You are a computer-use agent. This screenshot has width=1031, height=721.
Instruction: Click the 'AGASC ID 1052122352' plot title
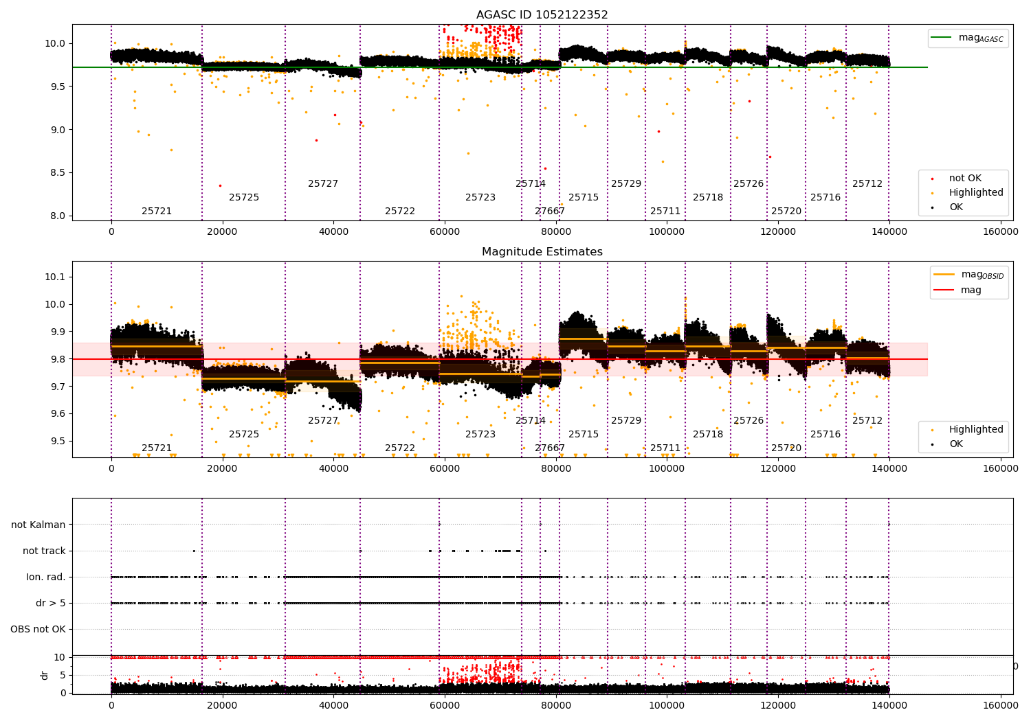[x=542, y=15]
